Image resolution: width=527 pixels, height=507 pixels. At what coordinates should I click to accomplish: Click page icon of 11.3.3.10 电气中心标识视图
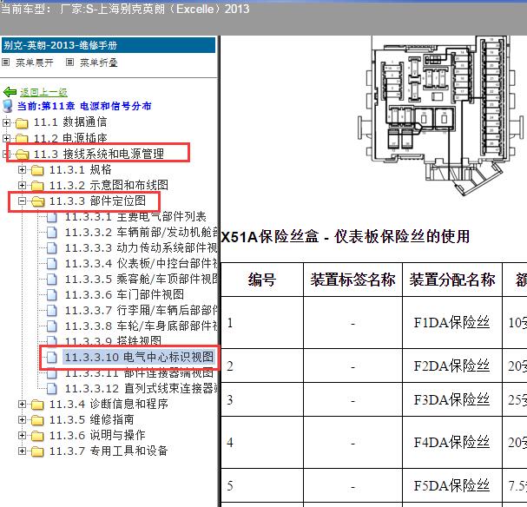click(x=52, y=357)
